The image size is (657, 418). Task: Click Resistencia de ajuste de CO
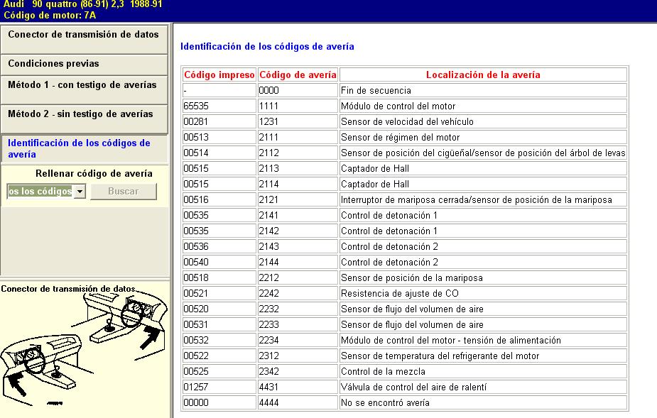click(400, 294)
